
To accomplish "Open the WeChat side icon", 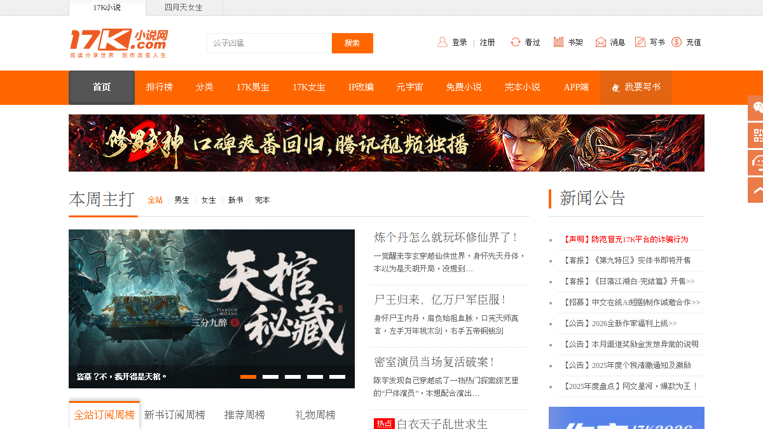I will click(756, 107).
